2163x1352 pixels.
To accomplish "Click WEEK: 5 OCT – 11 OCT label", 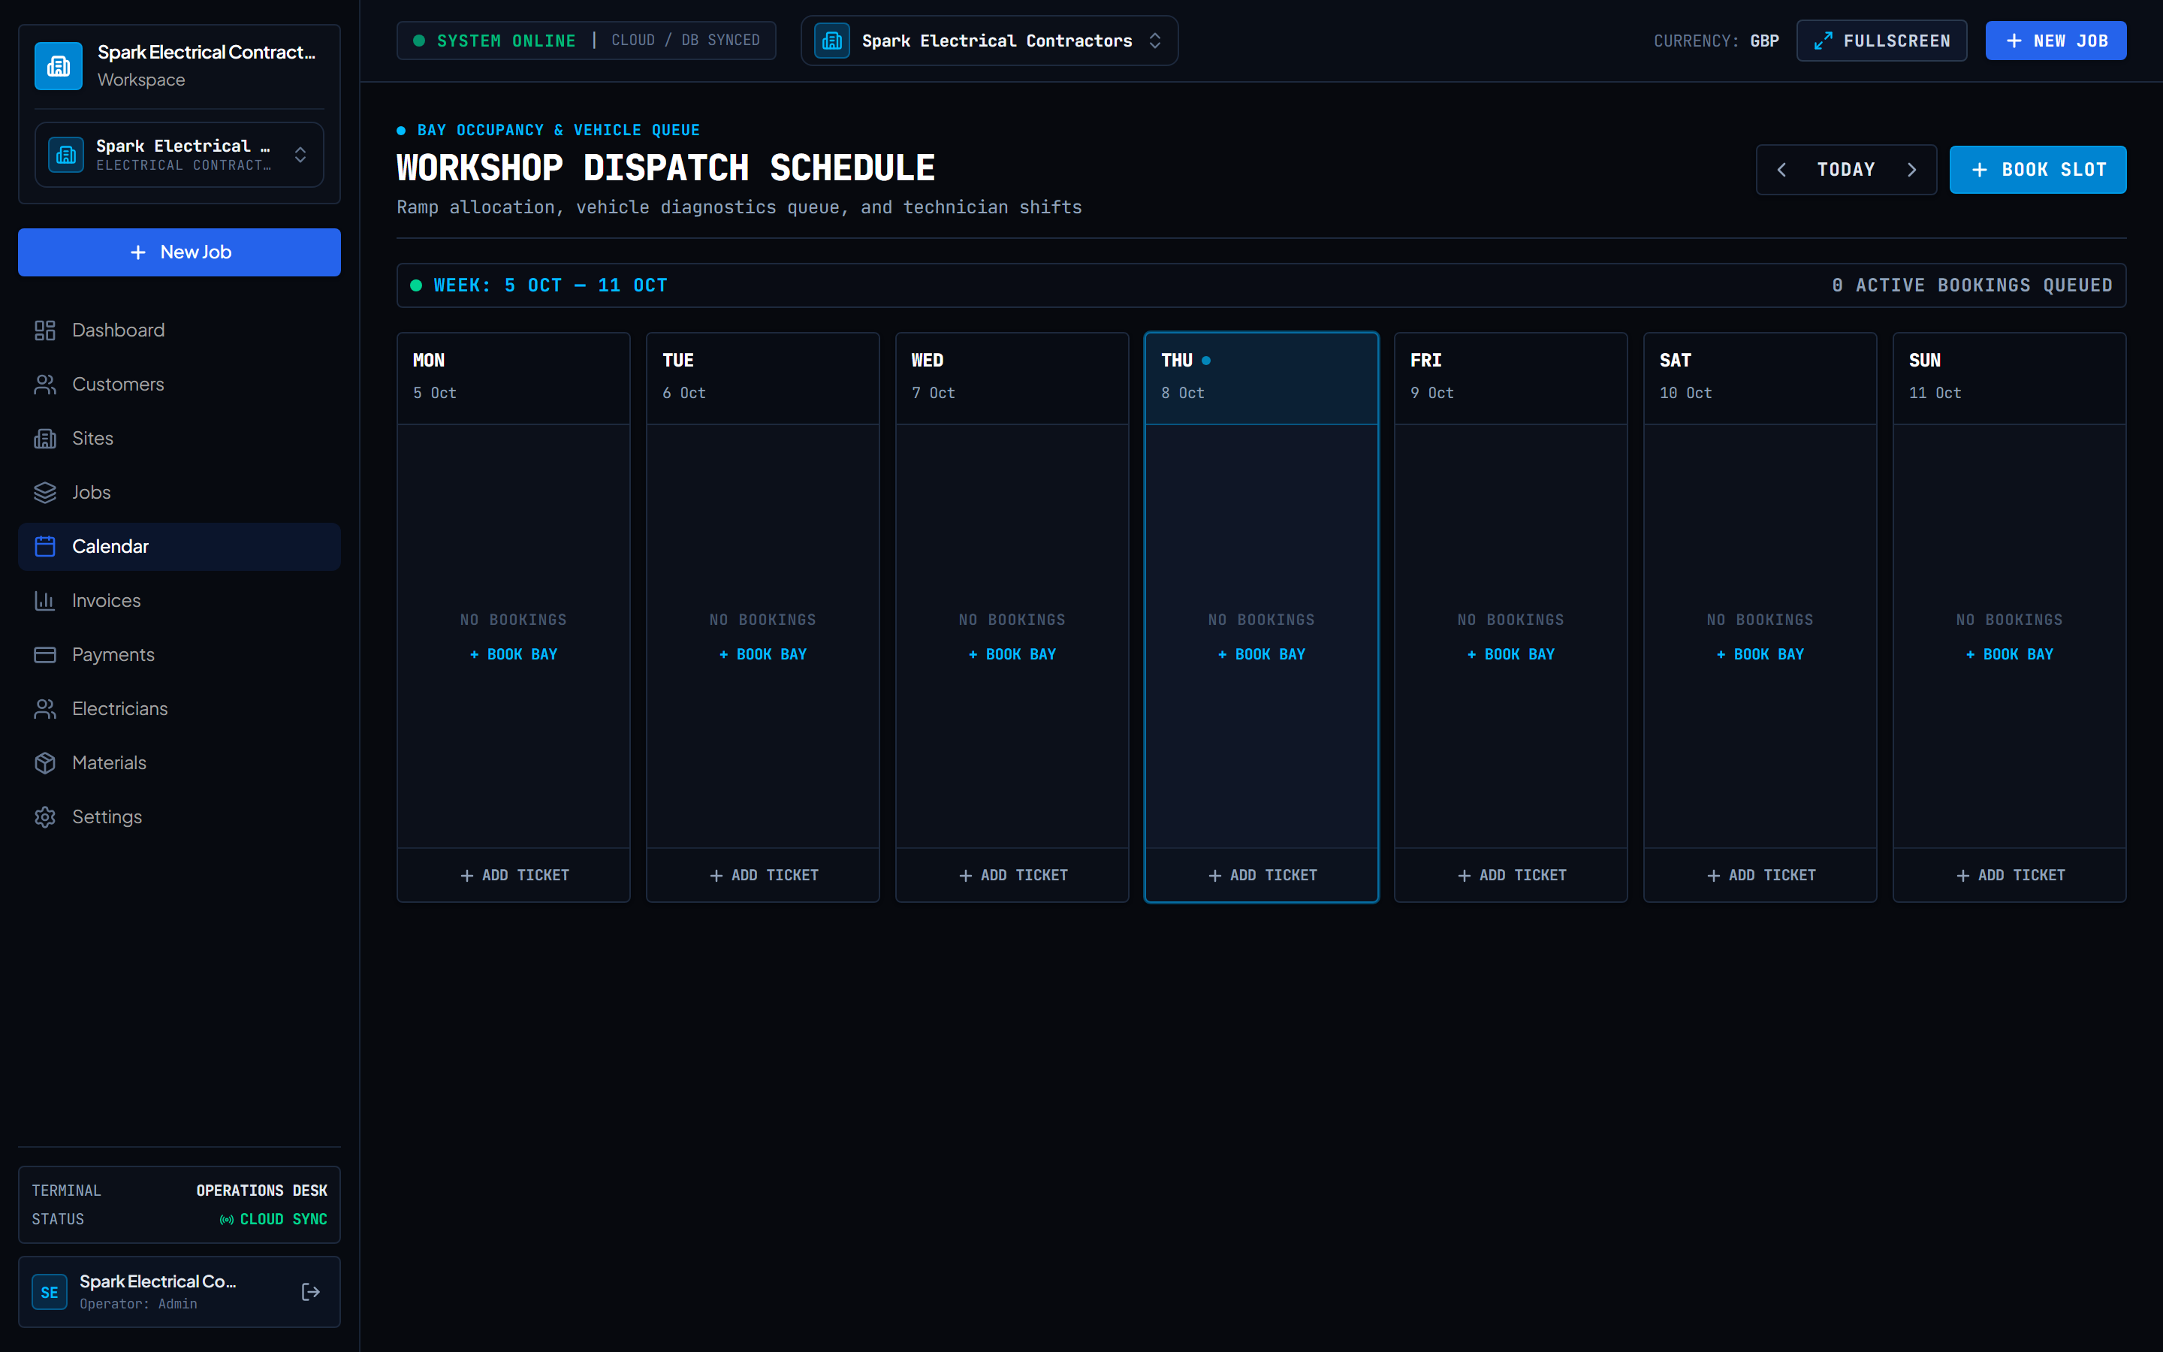I will (550, 285).
